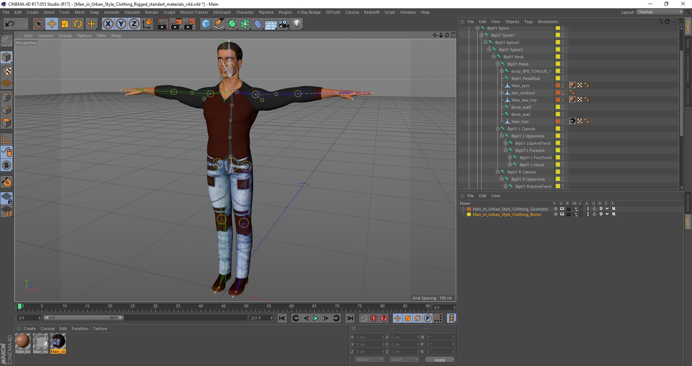Add a floor environment object
The height and width of the screenshot is (366, 692).
(271, 24)
